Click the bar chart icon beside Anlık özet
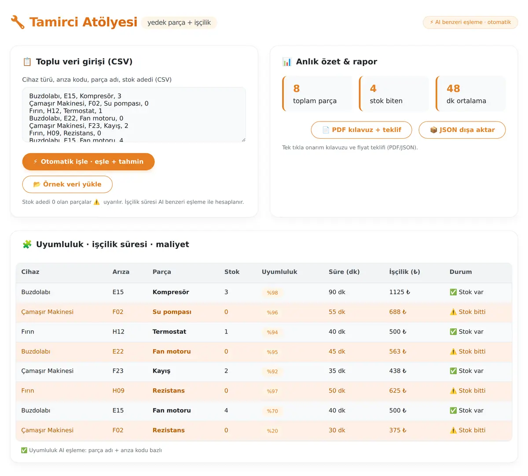The height and width of the screenshot is (476, 528). (287, 62)
